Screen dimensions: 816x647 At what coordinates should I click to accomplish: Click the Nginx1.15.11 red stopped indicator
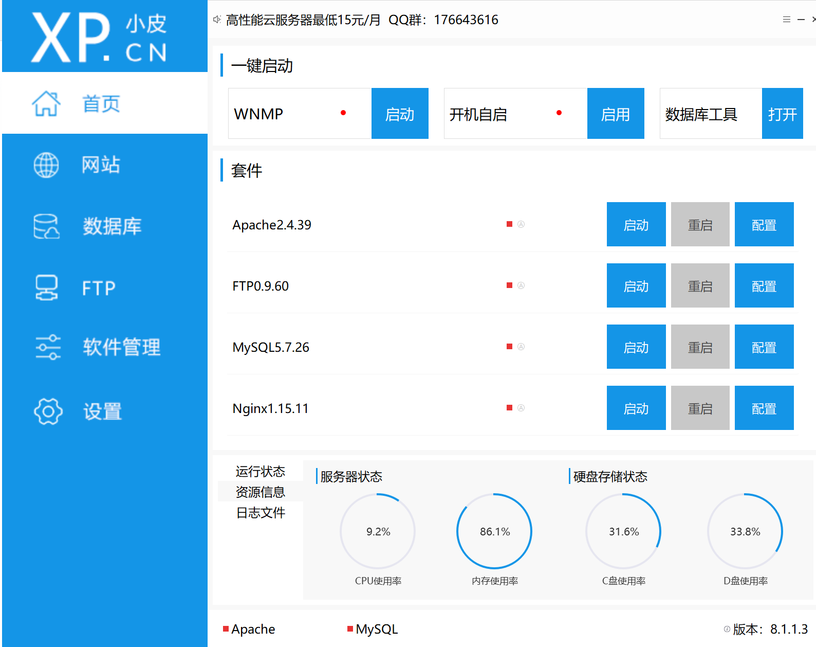pos(509,408)
